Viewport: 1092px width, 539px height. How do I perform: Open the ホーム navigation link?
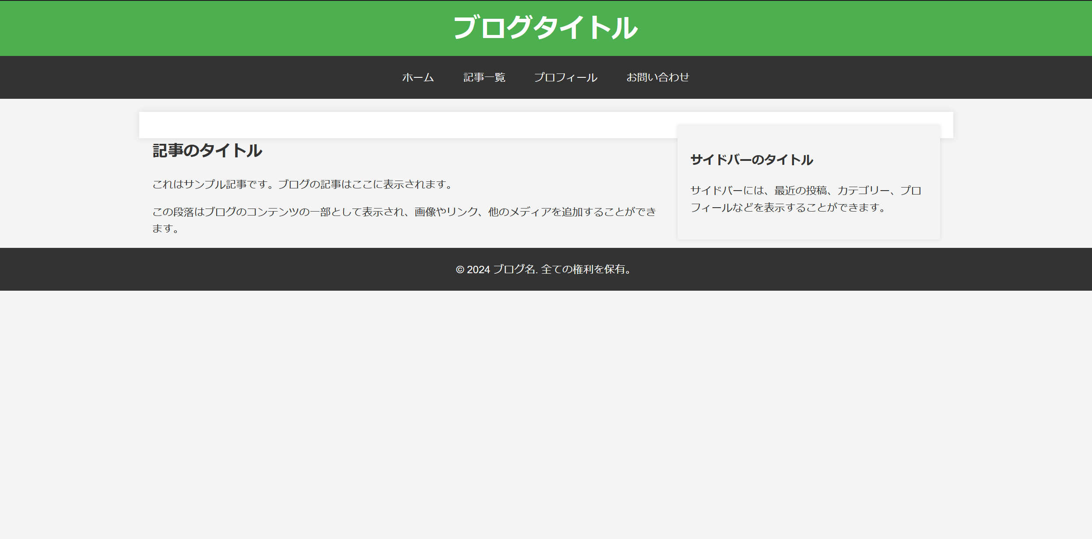pyautogui.click(x=418, y=77)
